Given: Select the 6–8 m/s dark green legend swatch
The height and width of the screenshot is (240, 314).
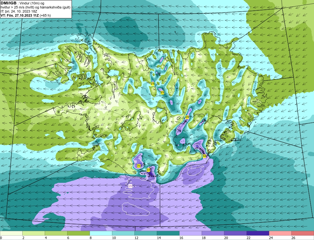Looking at the screenshot, I should click(78, 233).
